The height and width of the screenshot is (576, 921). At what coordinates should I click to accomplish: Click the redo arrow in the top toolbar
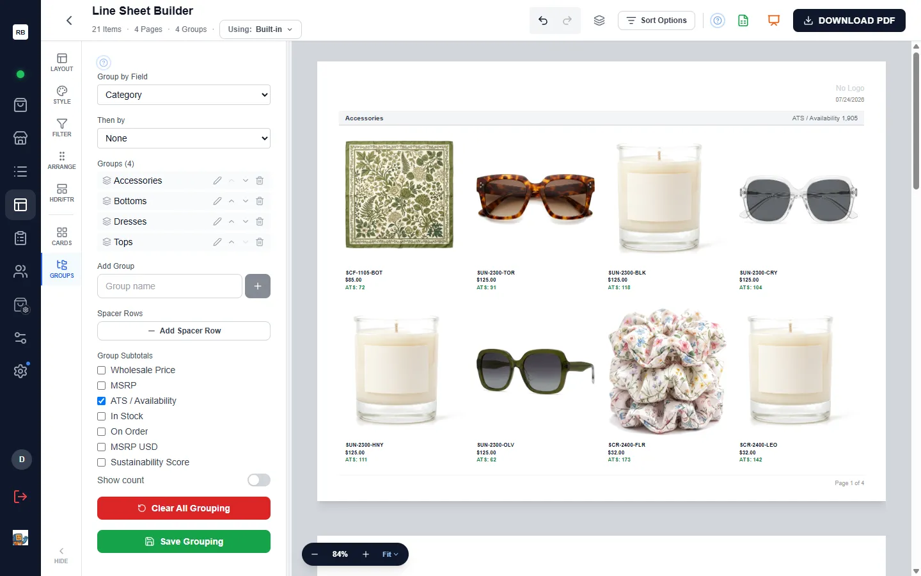coord(567,20)
